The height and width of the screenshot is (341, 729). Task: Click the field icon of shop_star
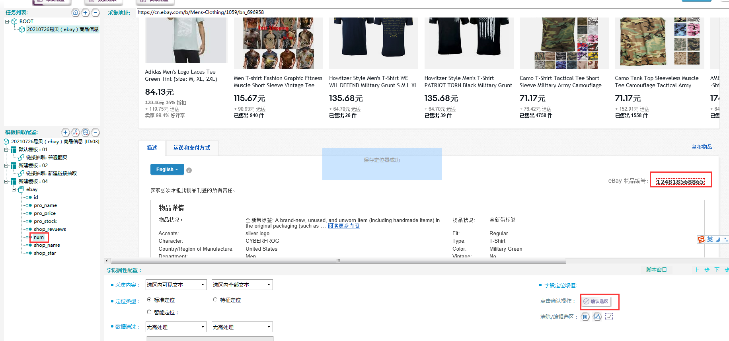click(x=29, y=253)
